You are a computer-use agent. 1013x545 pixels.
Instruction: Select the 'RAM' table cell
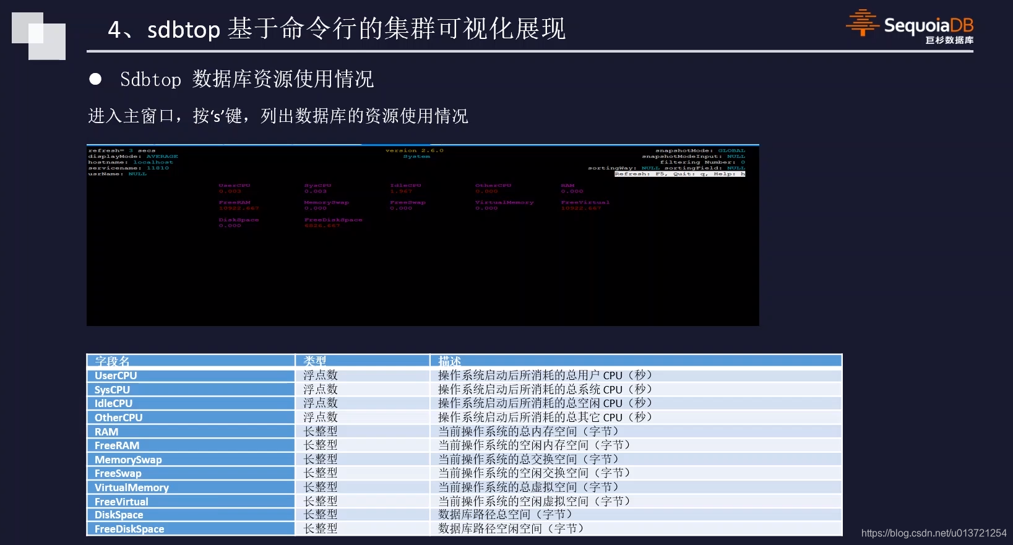(x=191, y=432)
